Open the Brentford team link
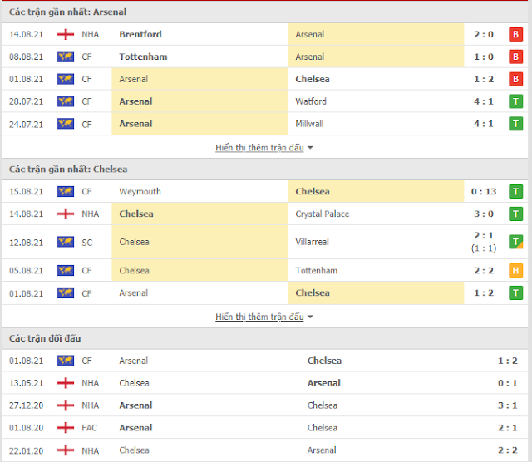Viewport: 532px width, 462px height. [140, 34]
